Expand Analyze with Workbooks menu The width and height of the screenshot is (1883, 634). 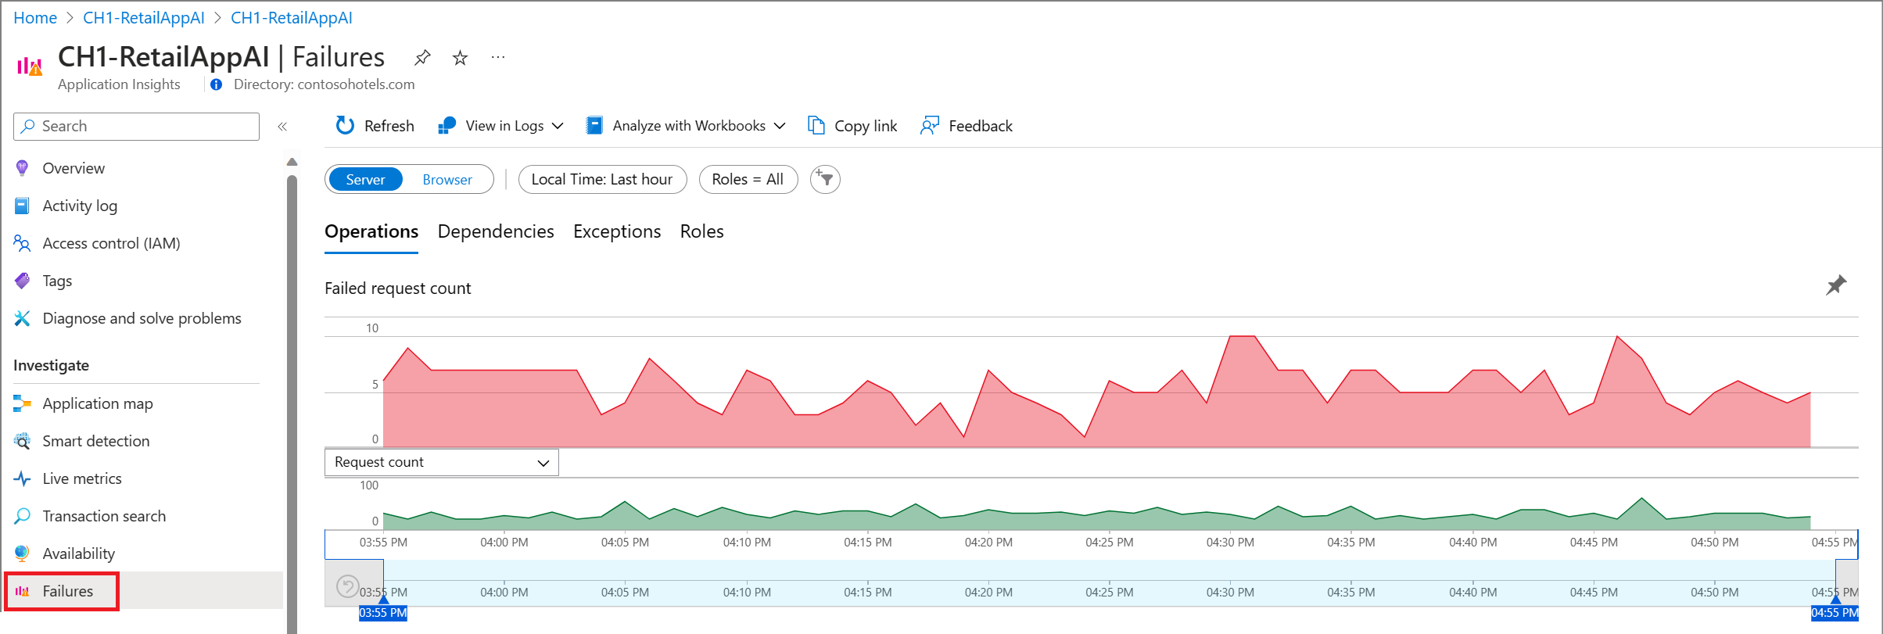pyautogui.click(x=686, y=126)
